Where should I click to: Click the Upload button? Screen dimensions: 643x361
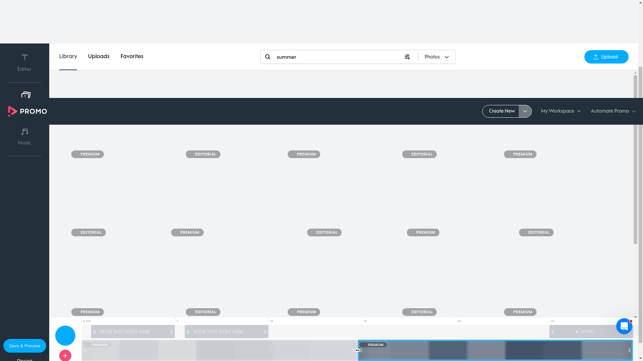click(x=606, y=57)
